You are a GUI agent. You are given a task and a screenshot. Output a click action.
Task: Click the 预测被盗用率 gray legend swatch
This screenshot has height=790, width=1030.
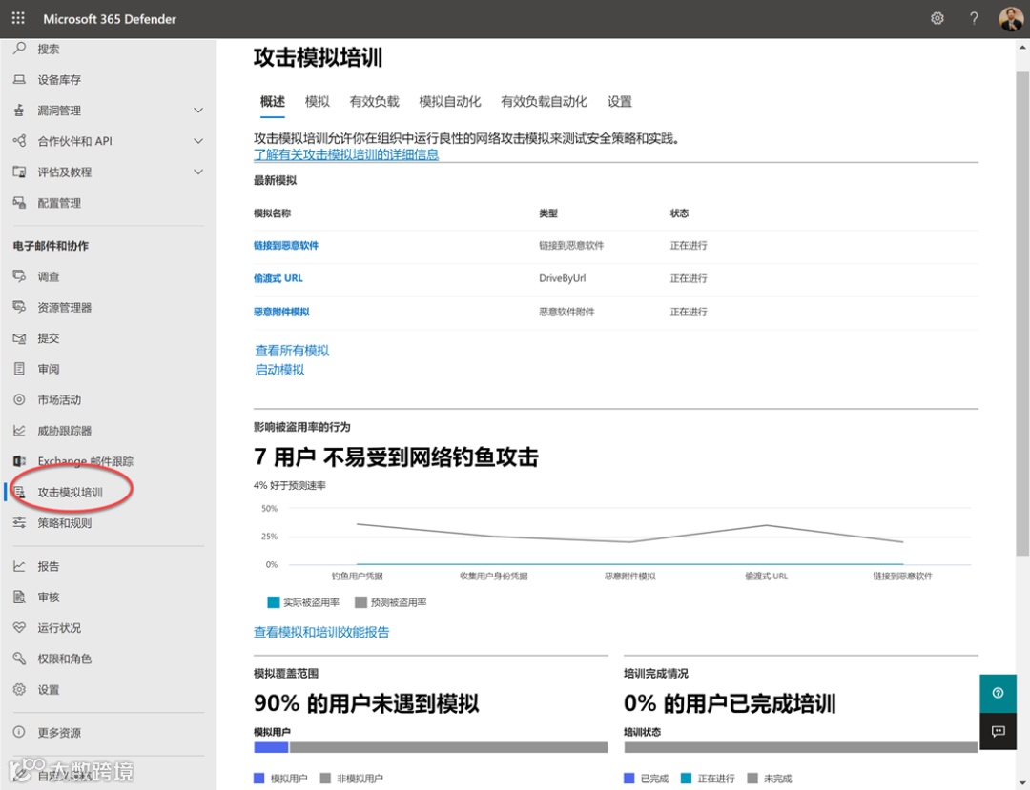[x=360, y=602]
